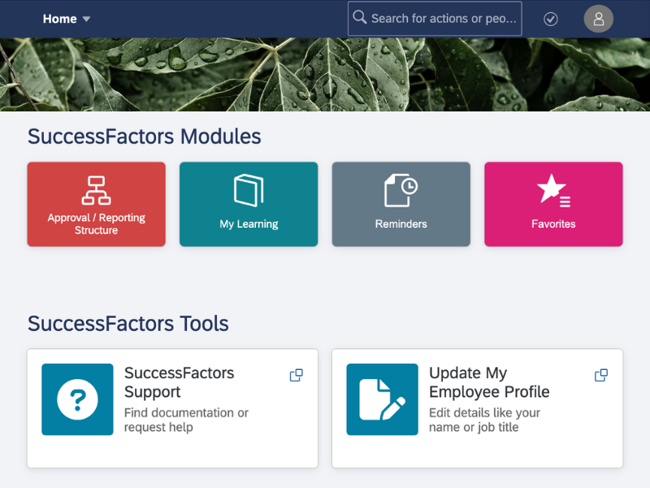Focus the Search for actions or people field
This screenshot has height=488, width=650.
[435, 19]
